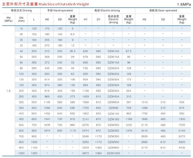Select the Driving header cell
The image size is (193, 158).
point(21,10)
